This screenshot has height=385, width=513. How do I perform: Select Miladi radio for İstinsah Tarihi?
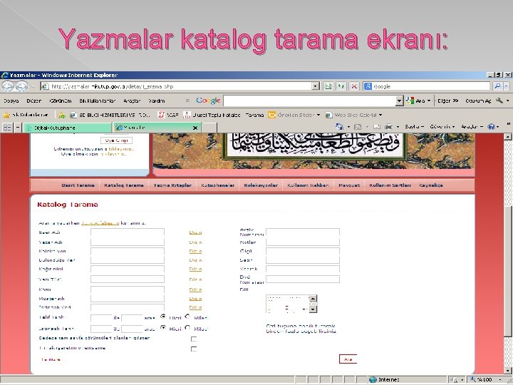coord(187,328)
